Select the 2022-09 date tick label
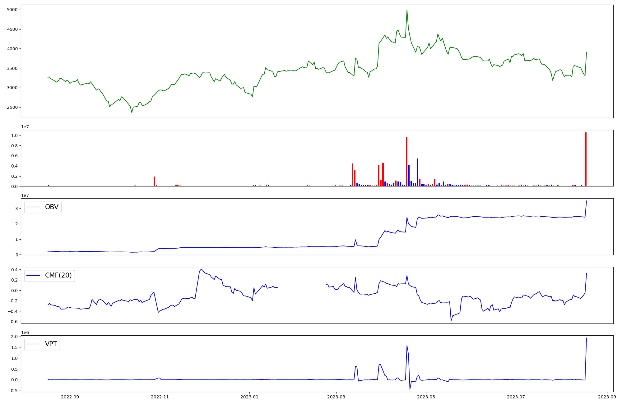The image size is (622, 404). click(x=70, y=397)
